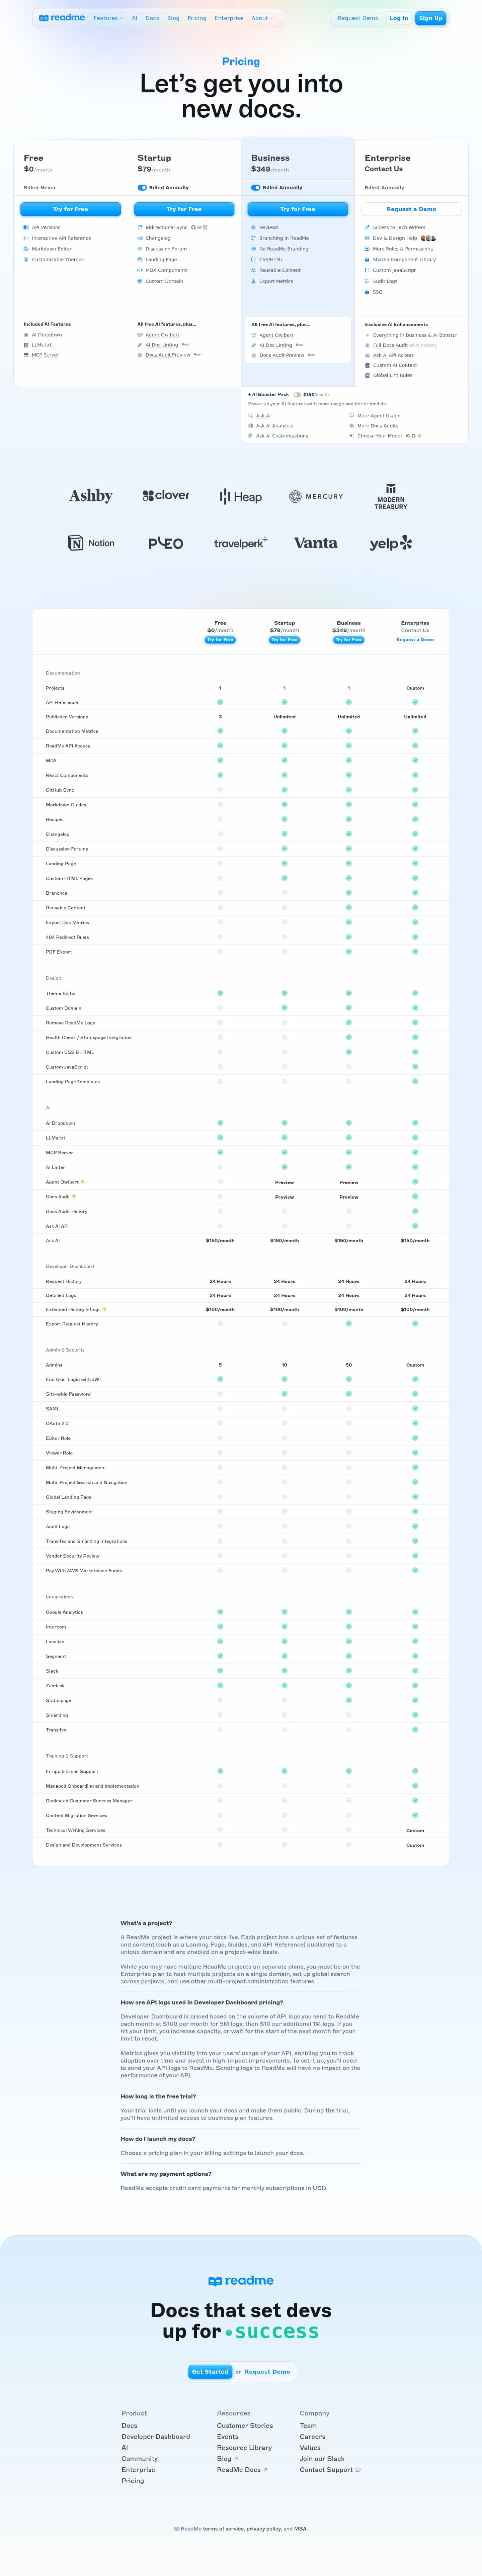Click the Vanta logo
The height and width of the screenshot is (2576, 482).
(315, 543)
